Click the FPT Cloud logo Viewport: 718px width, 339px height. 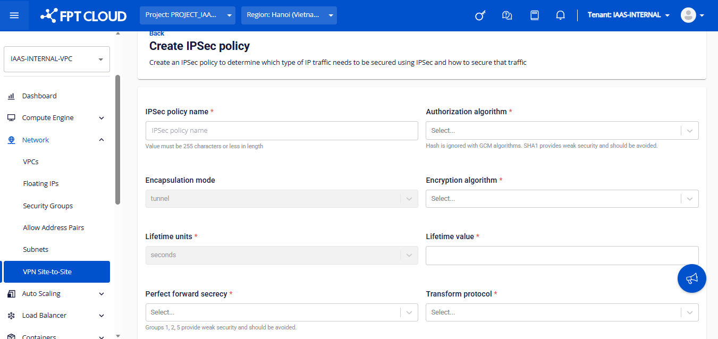coord(83,15)
